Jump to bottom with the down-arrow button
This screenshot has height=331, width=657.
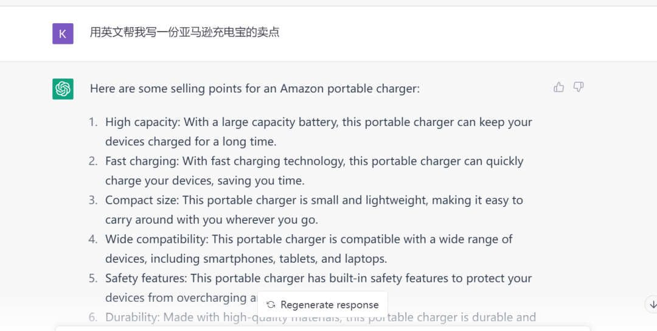click(652, 305)
